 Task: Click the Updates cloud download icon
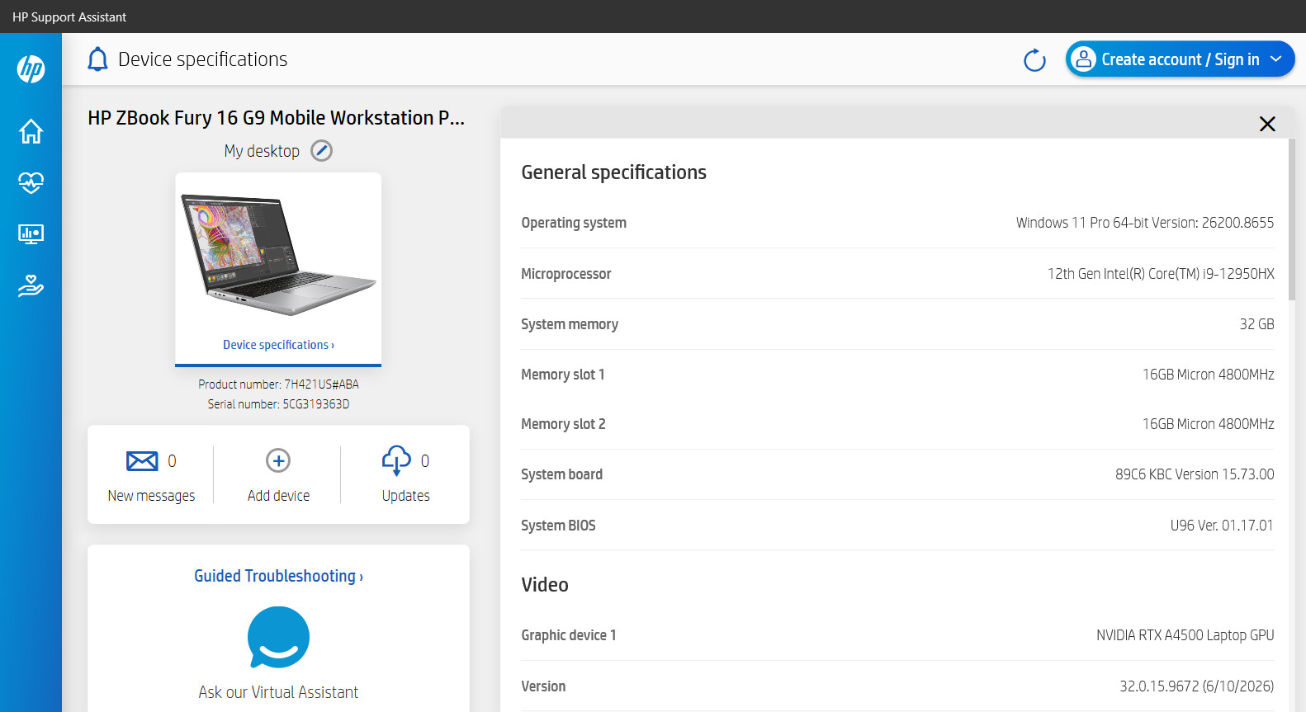[x=396, y=460]
